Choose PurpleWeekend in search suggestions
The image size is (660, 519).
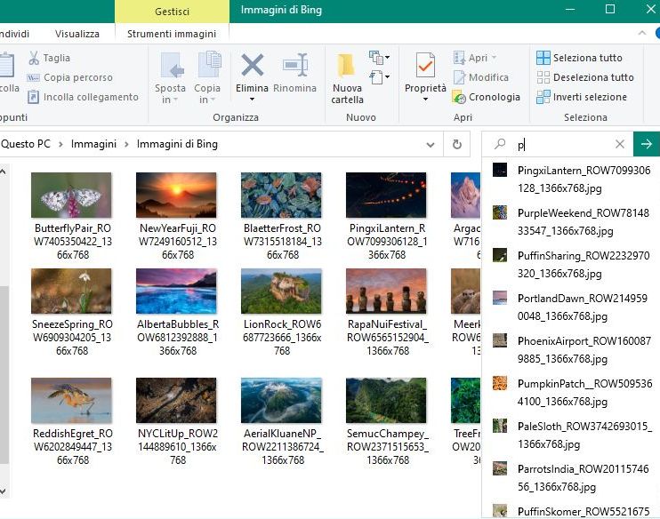[571, 221]
